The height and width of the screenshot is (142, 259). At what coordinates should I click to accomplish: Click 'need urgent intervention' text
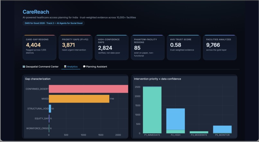pyautogui.click(x=74, y=50)
